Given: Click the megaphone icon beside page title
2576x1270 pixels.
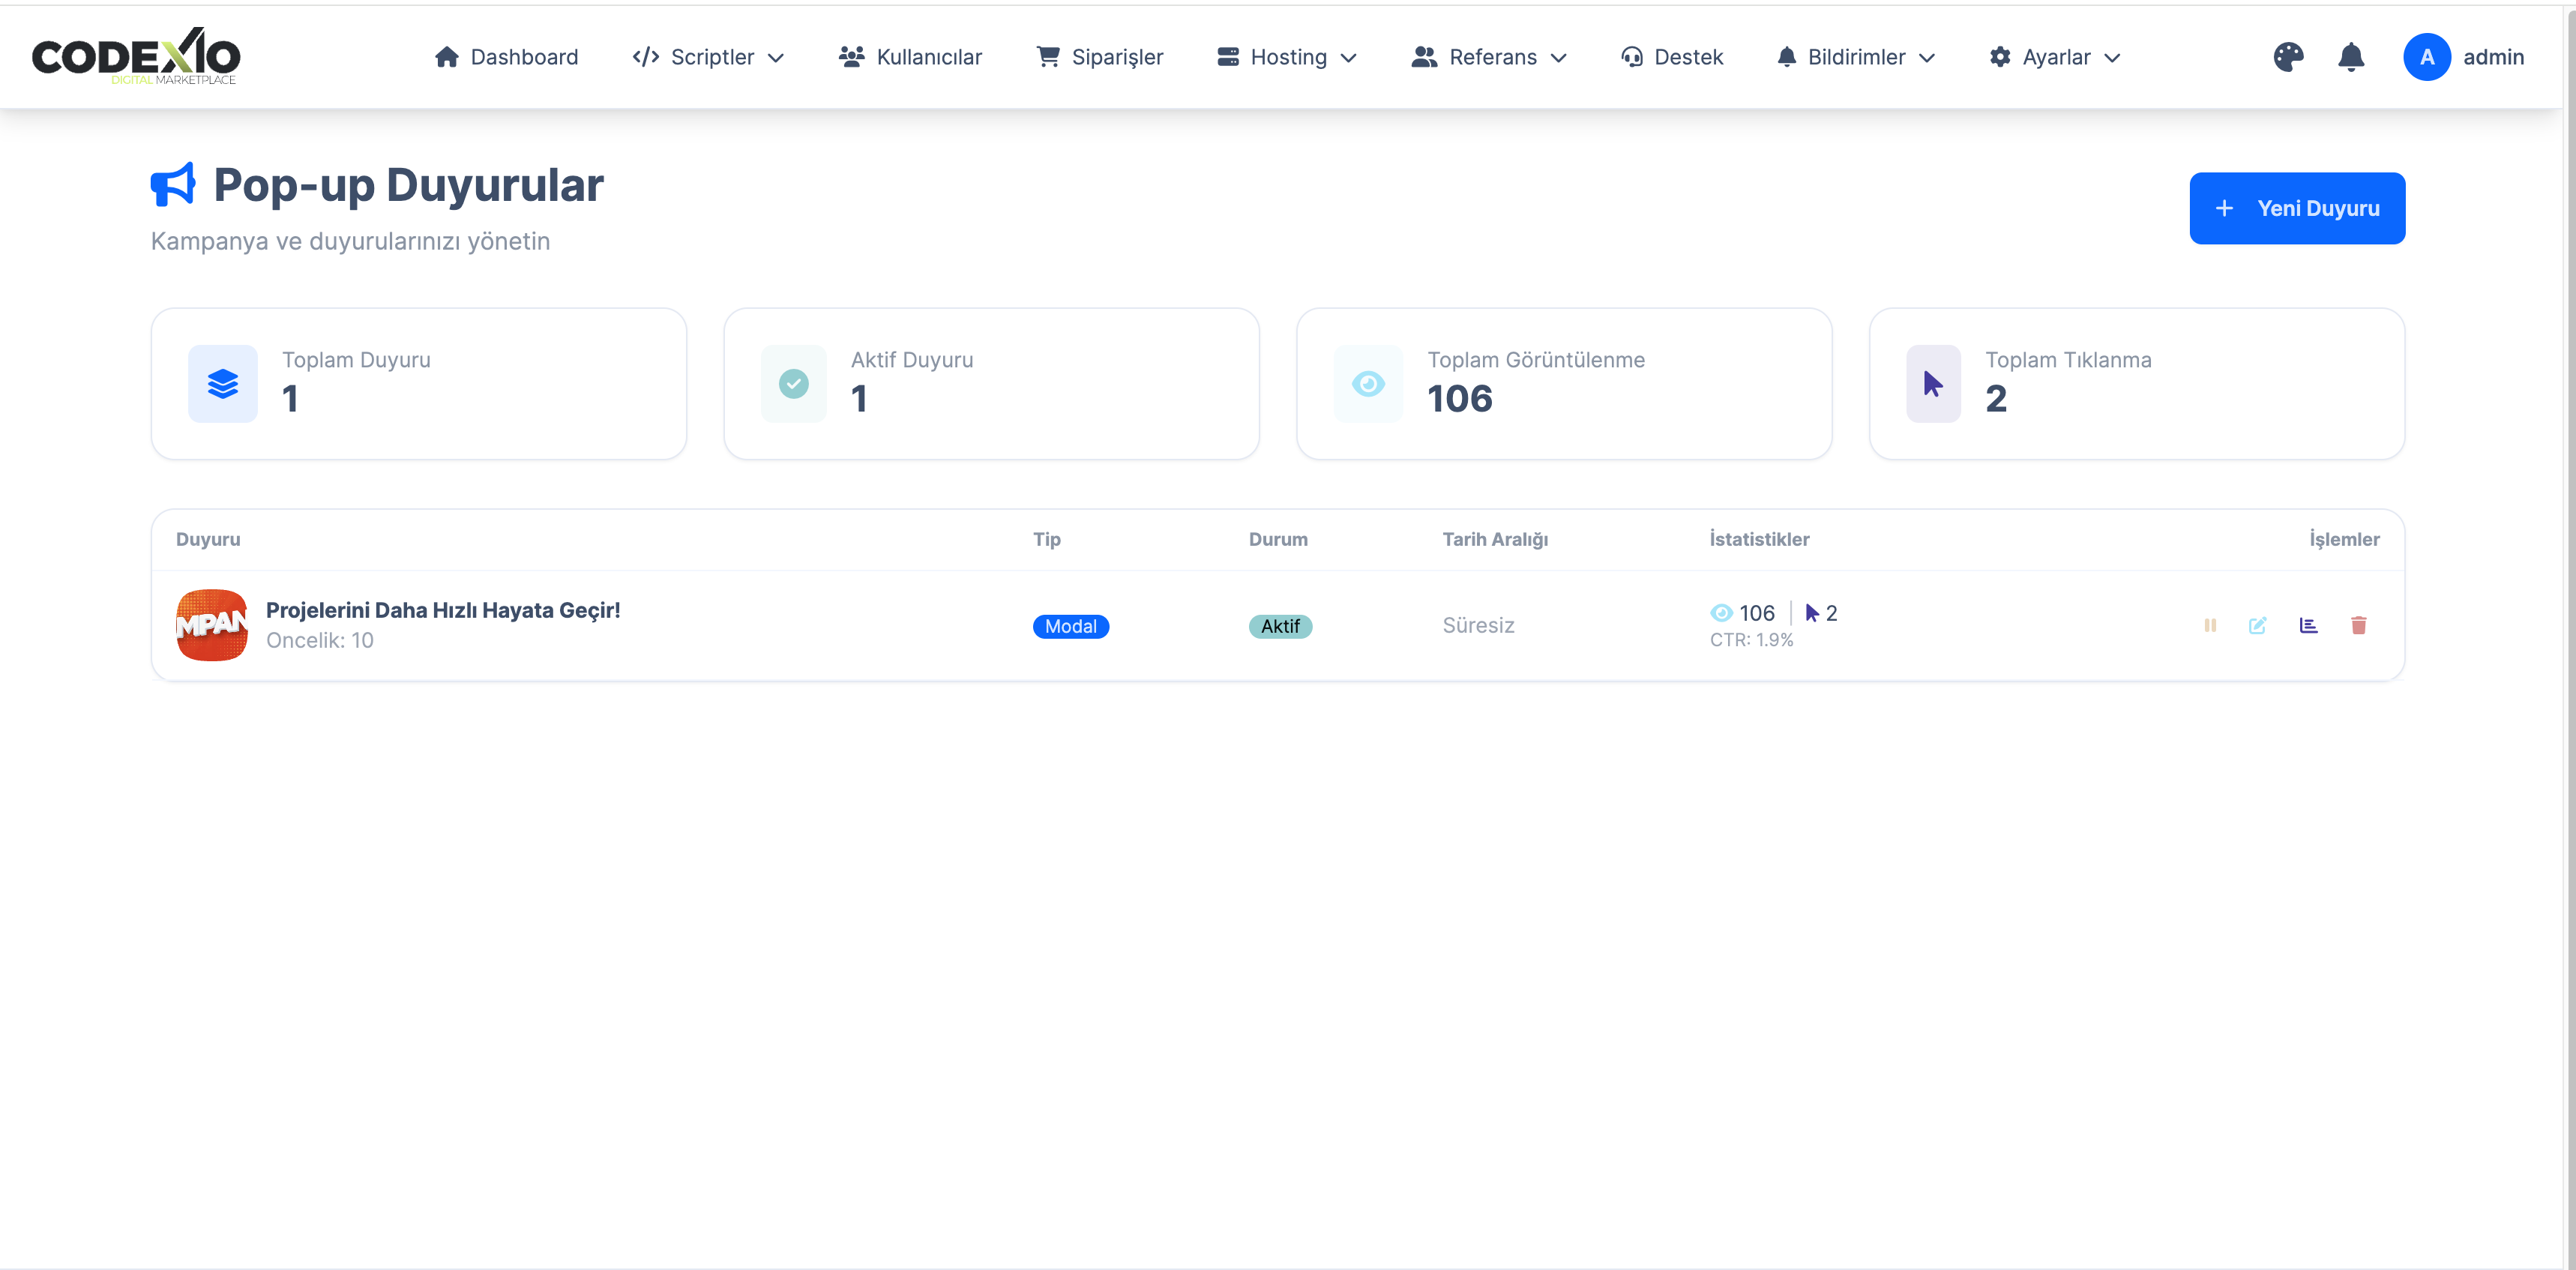Looking at the screenshot, I should coord(173,185).
